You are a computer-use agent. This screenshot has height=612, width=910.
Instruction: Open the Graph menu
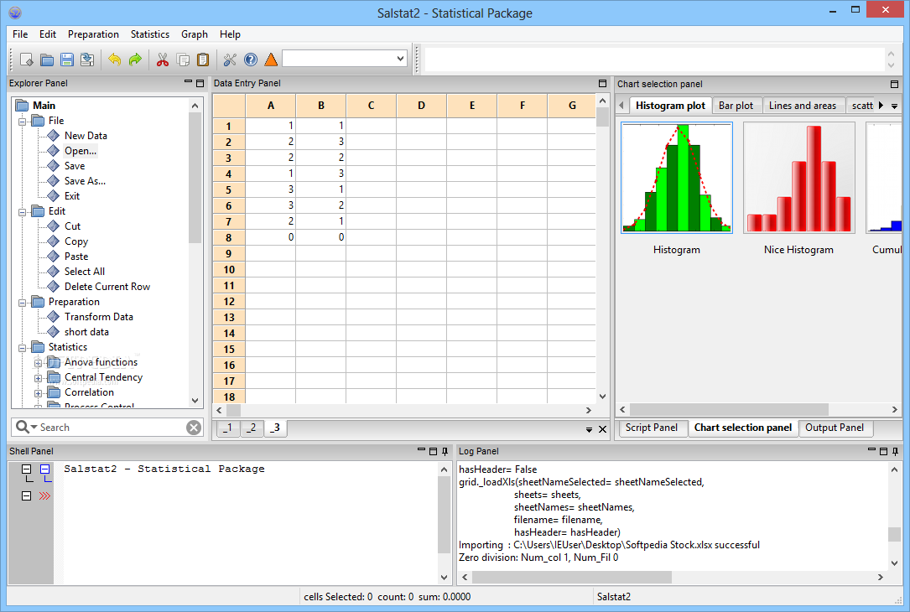coord(195,34)
